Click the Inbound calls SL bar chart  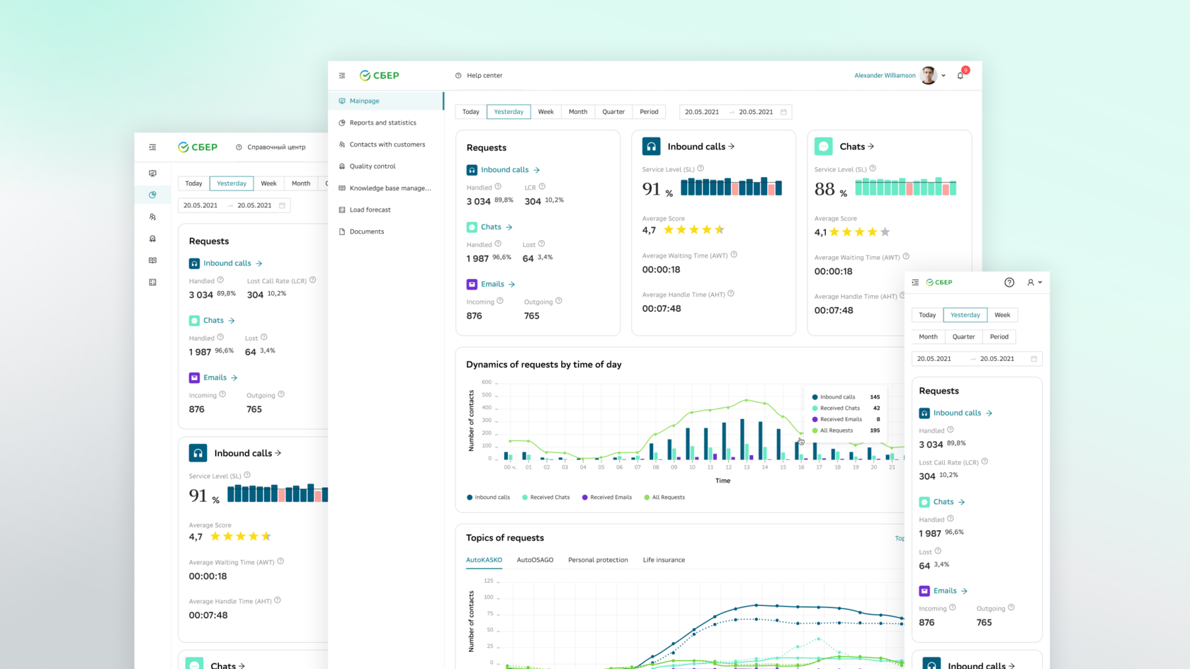pyautogui.click(x=731, y=186)
